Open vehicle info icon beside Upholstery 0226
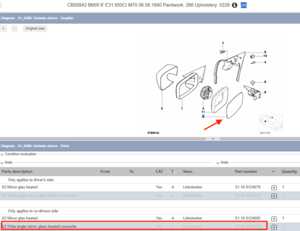 [234, 5]
